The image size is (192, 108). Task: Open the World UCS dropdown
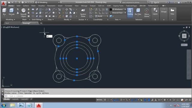(101, 16)
